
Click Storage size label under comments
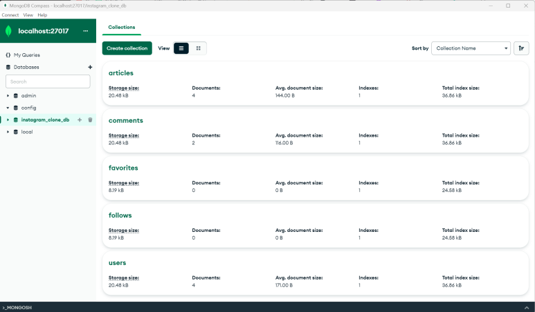point(123,135)
